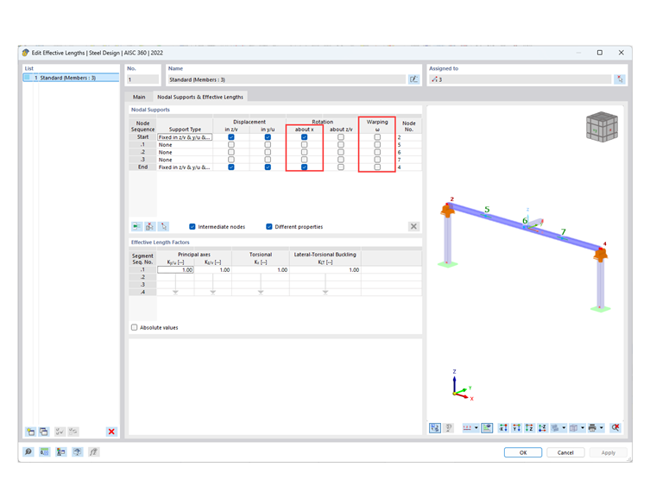
Task: Print the preview graphic
Action: [592, 427]
